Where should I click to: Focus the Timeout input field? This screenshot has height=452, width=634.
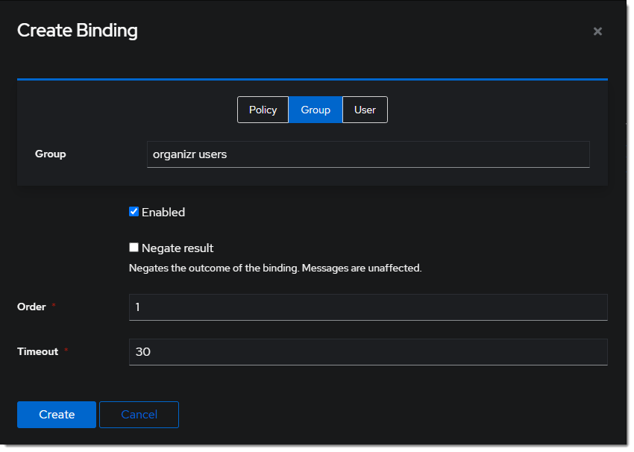pyautogui.click(x=368, y=352)
